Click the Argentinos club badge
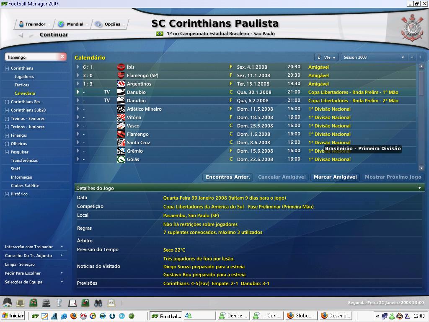The height and width of the screenshot is (322, 429). pos(121,84)
